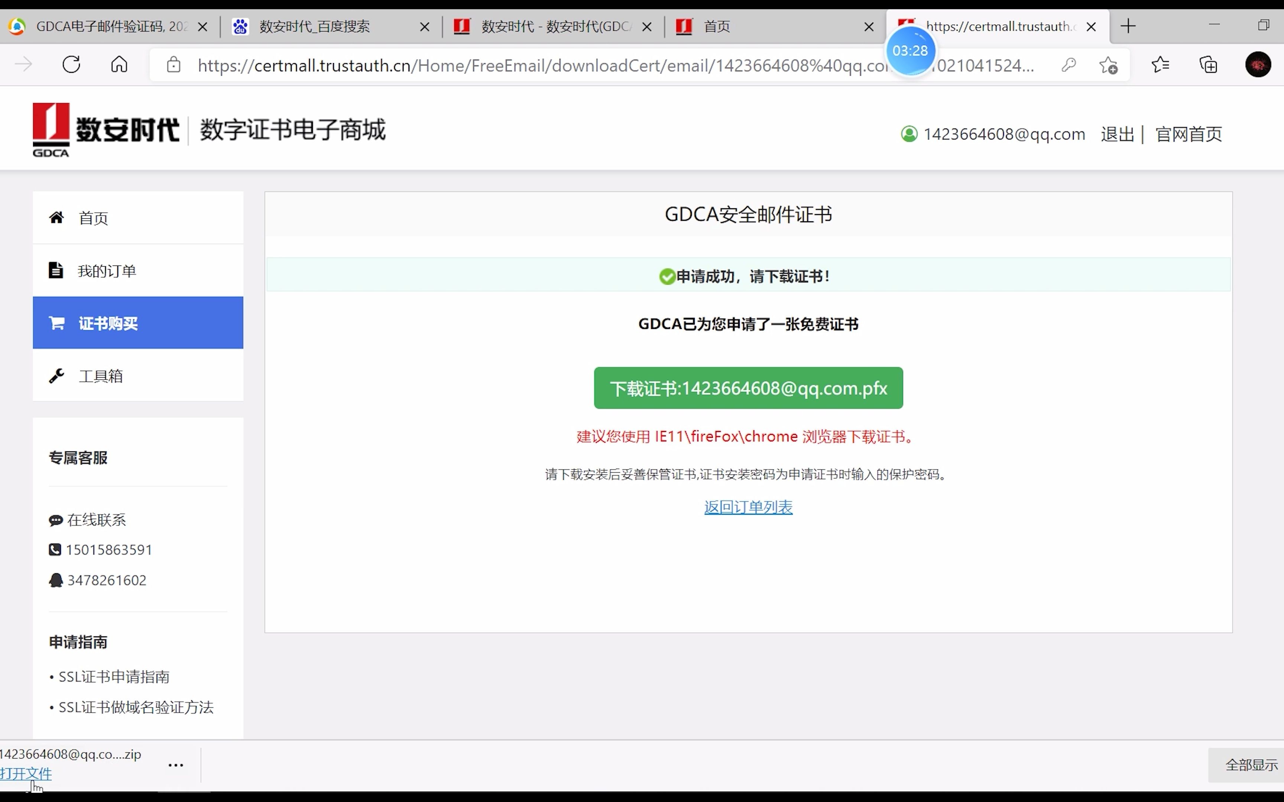
Task: Add this page to favorites
Action: click(1109, 65)
